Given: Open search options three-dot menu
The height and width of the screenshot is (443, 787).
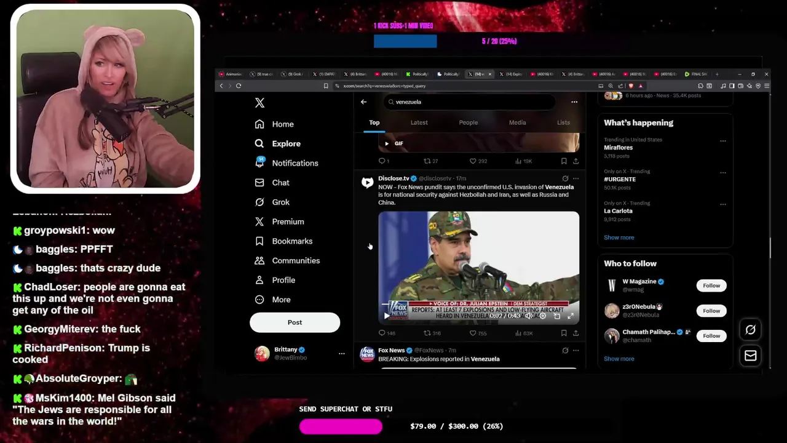Looking at the screenshot, I should pyautogui.click(x=574, y=102).
